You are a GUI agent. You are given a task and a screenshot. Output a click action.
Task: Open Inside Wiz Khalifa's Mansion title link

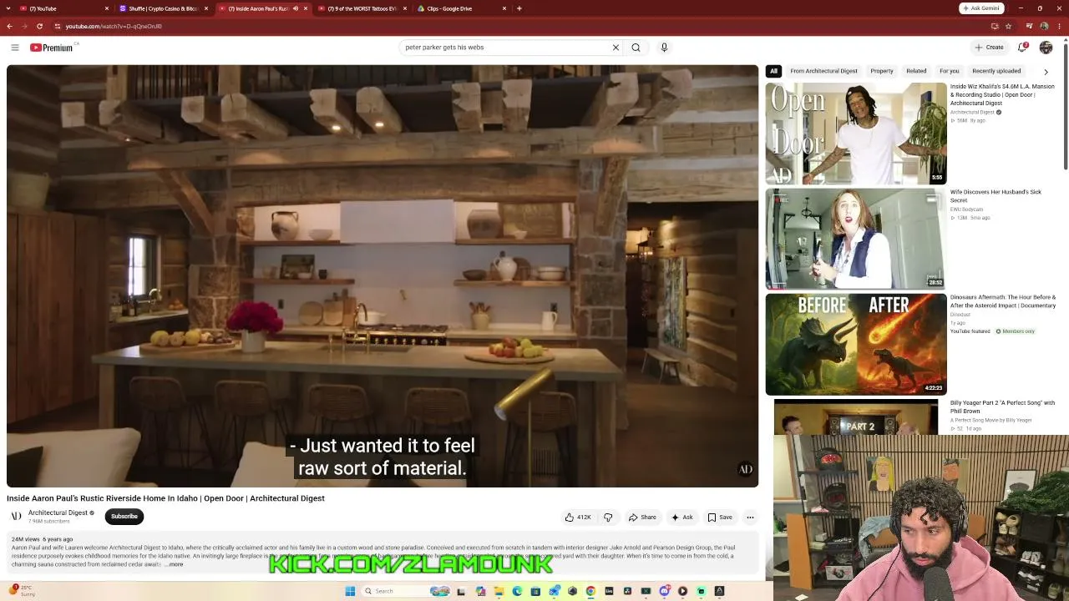[x=1002, y=94]
